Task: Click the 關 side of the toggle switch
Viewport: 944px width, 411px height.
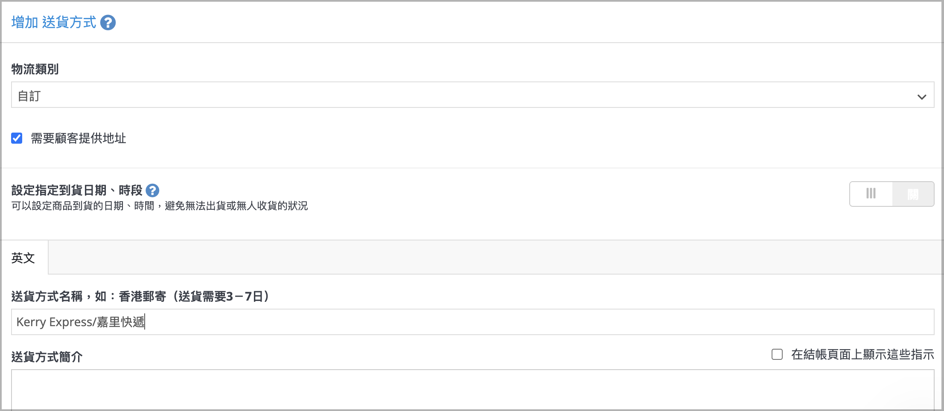Action: click(913, 194)
